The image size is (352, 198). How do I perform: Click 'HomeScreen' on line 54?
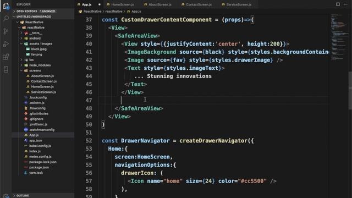point(153,157)
